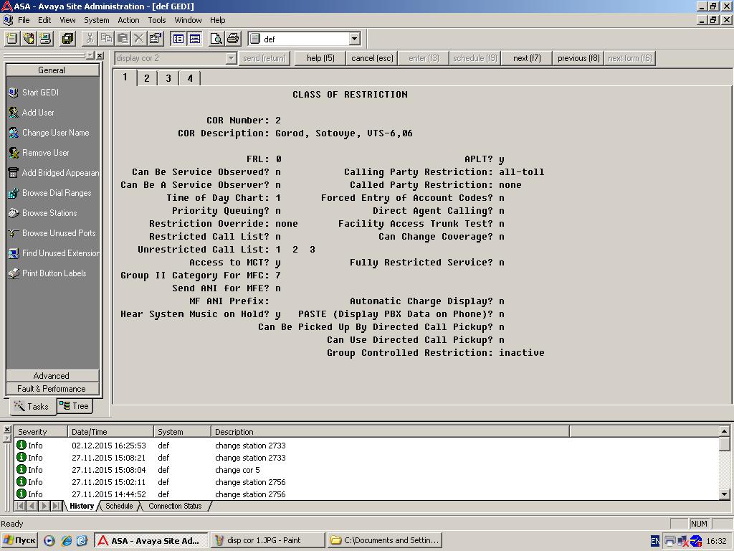Expand the Advanced task group
734x551 pixels.
pos(52,376)
